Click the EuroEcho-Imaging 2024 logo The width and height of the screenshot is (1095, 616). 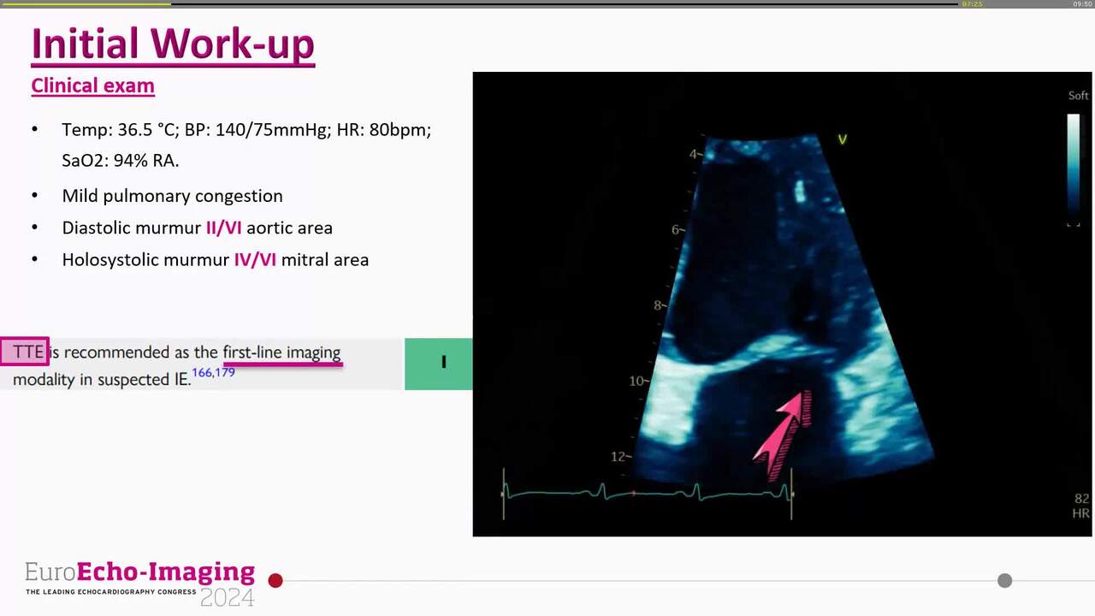pos(140,583)
